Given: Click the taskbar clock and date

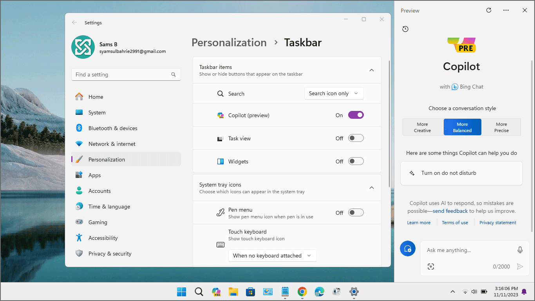Looking at the screenshot, I should coord(506,291).
